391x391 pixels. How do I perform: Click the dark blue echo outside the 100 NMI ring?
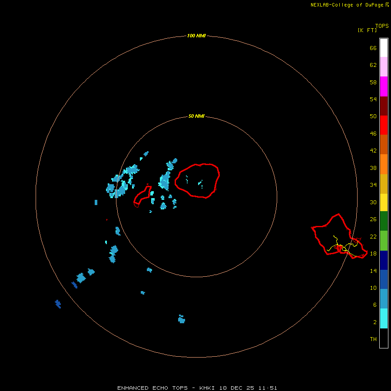(58, 304)
